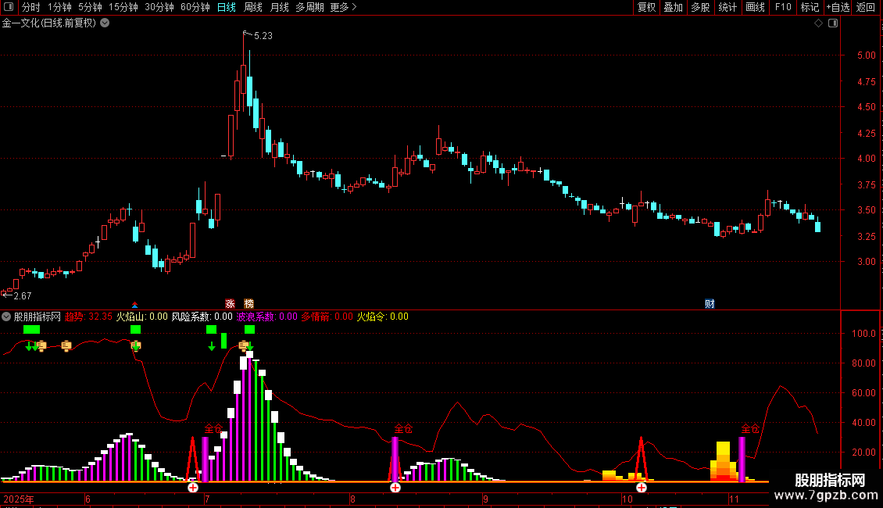
Task: Open 多周期 multi-period view
Action: (x=309, y=7)
